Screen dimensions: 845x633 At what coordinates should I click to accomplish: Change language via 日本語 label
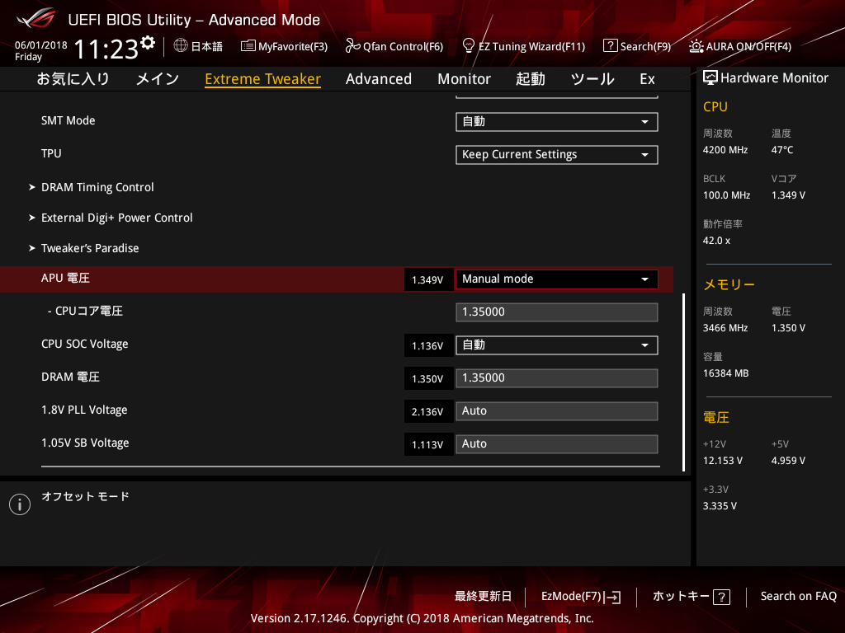[x=207, y=46]
